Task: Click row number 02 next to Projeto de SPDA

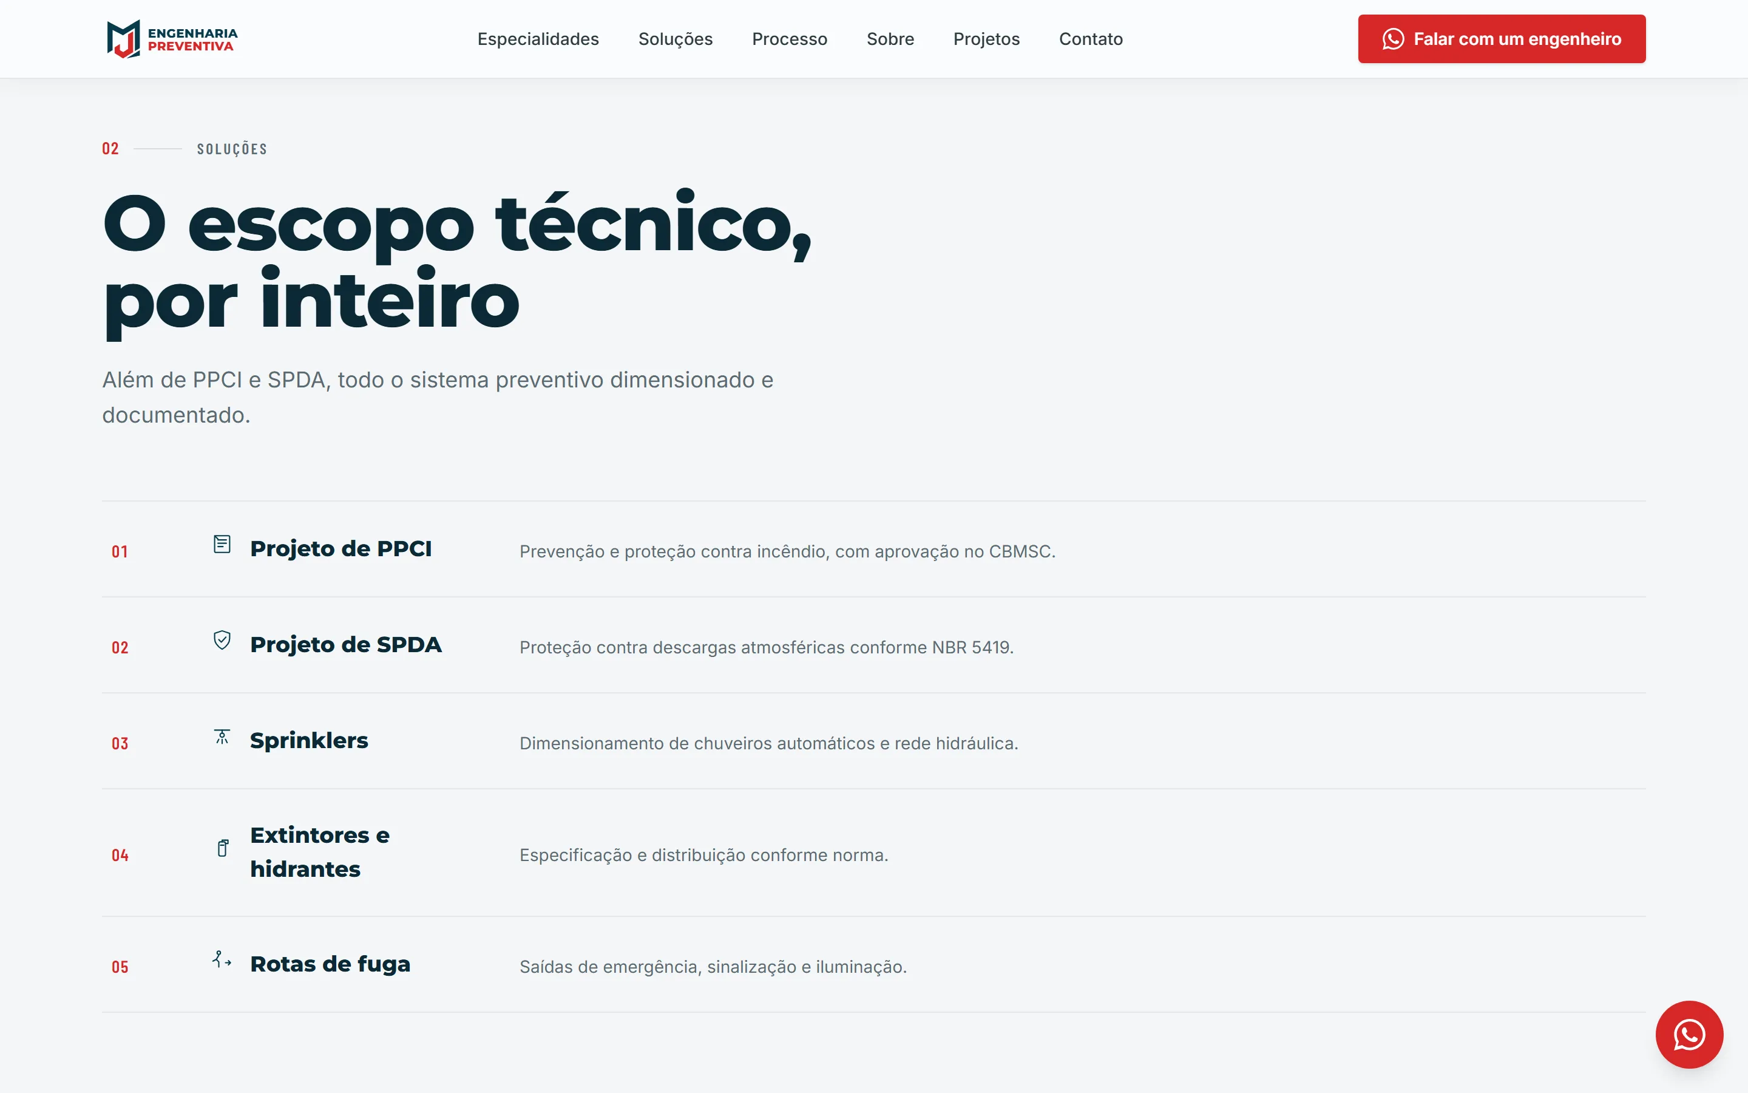Action: pyautogui.click(x=120, y=648)
